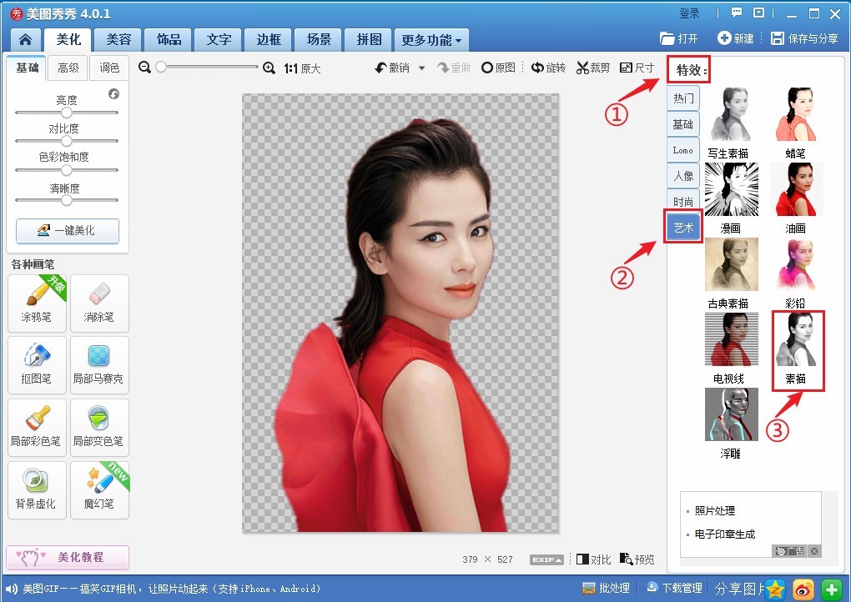Open the undo history dropdown arrow

point(421,68)
